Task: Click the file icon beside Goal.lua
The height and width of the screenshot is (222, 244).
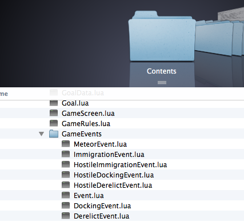Action: click(x=54, y=103)
